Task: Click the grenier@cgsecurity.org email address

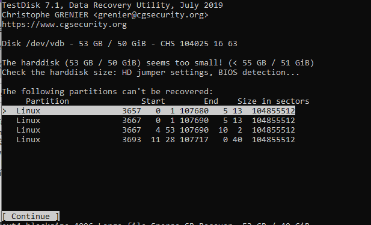Action: point(151,15)
